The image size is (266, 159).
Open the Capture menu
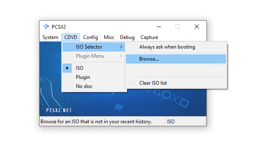[x=149, y=37]
